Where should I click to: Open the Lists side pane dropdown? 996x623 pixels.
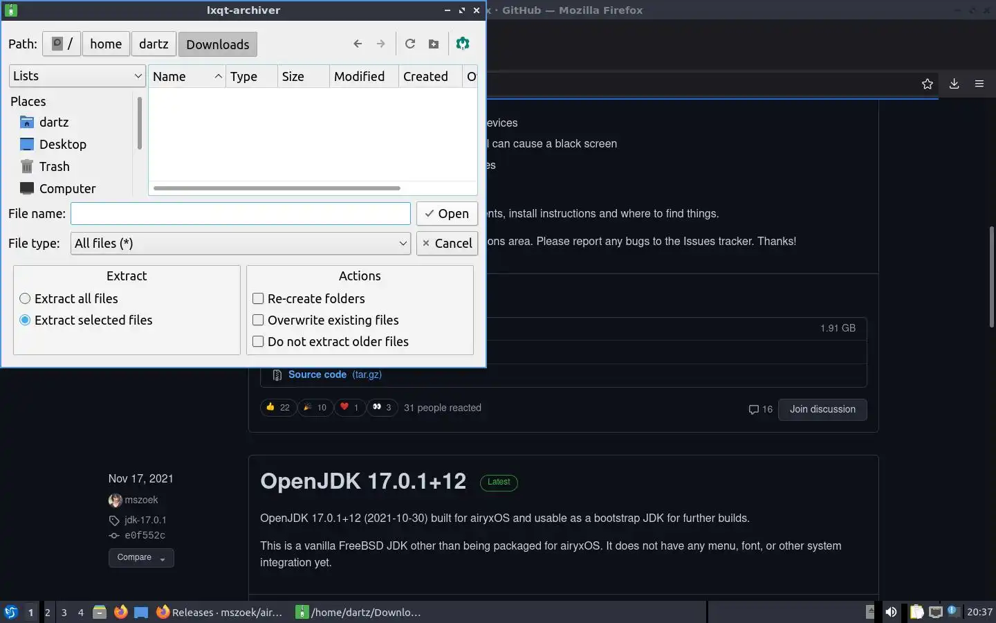click(x=77, y=76)
